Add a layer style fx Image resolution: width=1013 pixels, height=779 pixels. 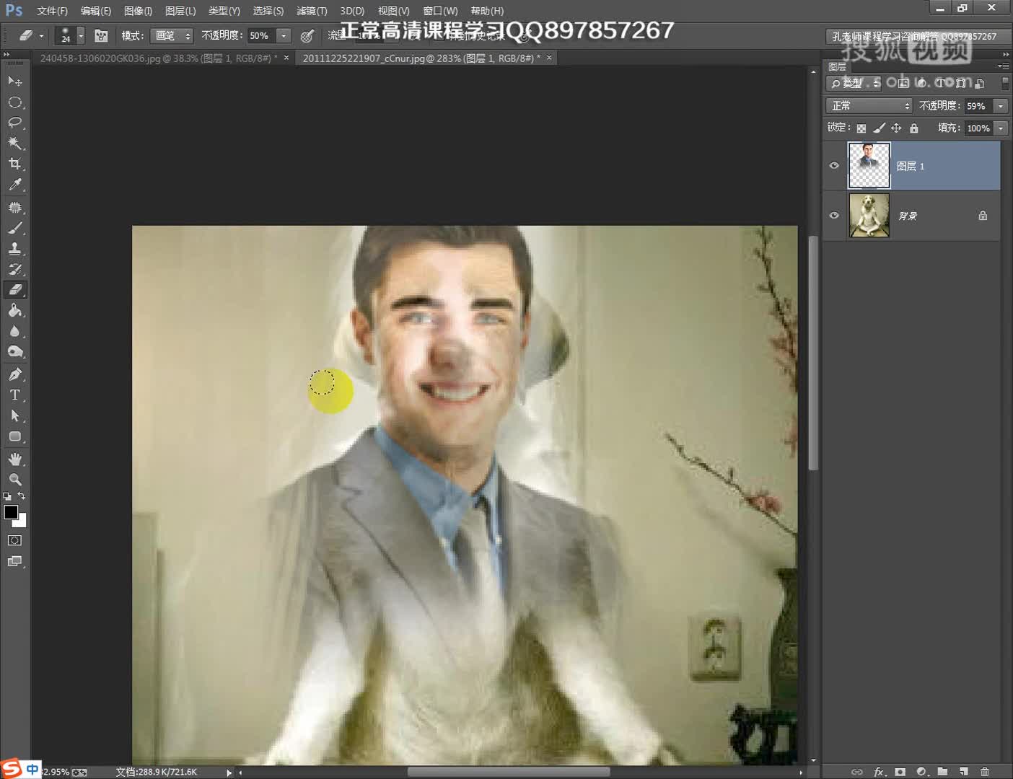(879, 771)
